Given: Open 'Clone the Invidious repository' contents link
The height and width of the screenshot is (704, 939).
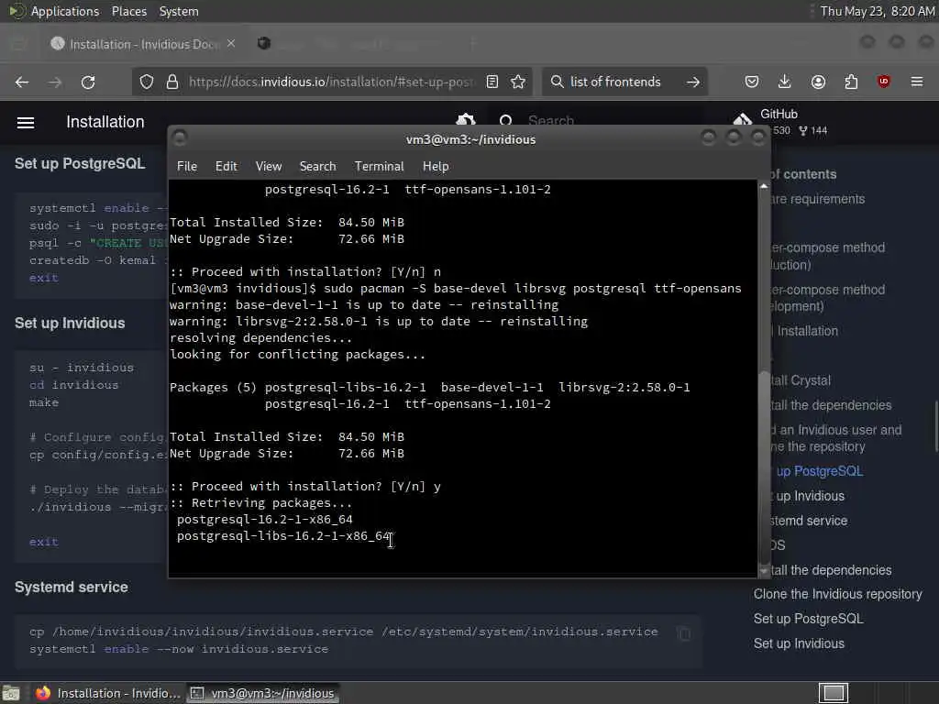Looking at the screenshot, I should pos(838,594).
